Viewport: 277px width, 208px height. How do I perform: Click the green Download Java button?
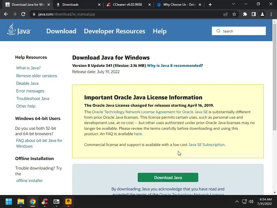(x=168, y=177)
